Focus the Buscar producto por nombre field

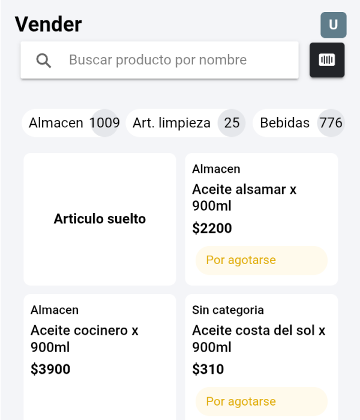tap(160, 60)
